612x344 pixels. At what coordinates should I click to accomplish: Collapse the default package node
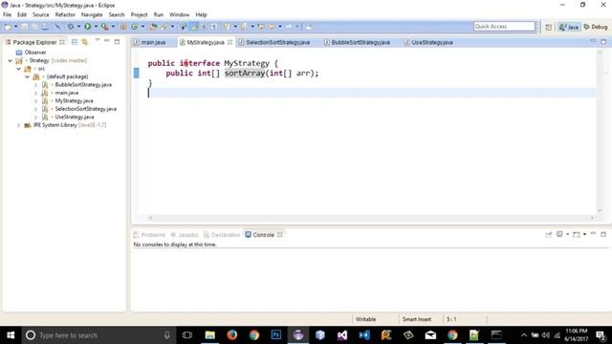point(28,76)
